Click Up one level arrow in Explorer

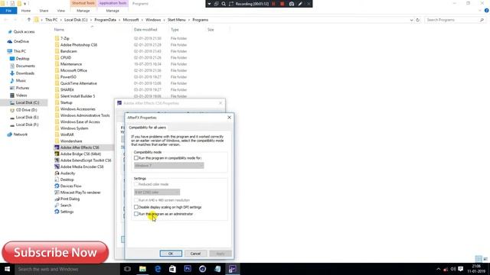pos(29,20)
